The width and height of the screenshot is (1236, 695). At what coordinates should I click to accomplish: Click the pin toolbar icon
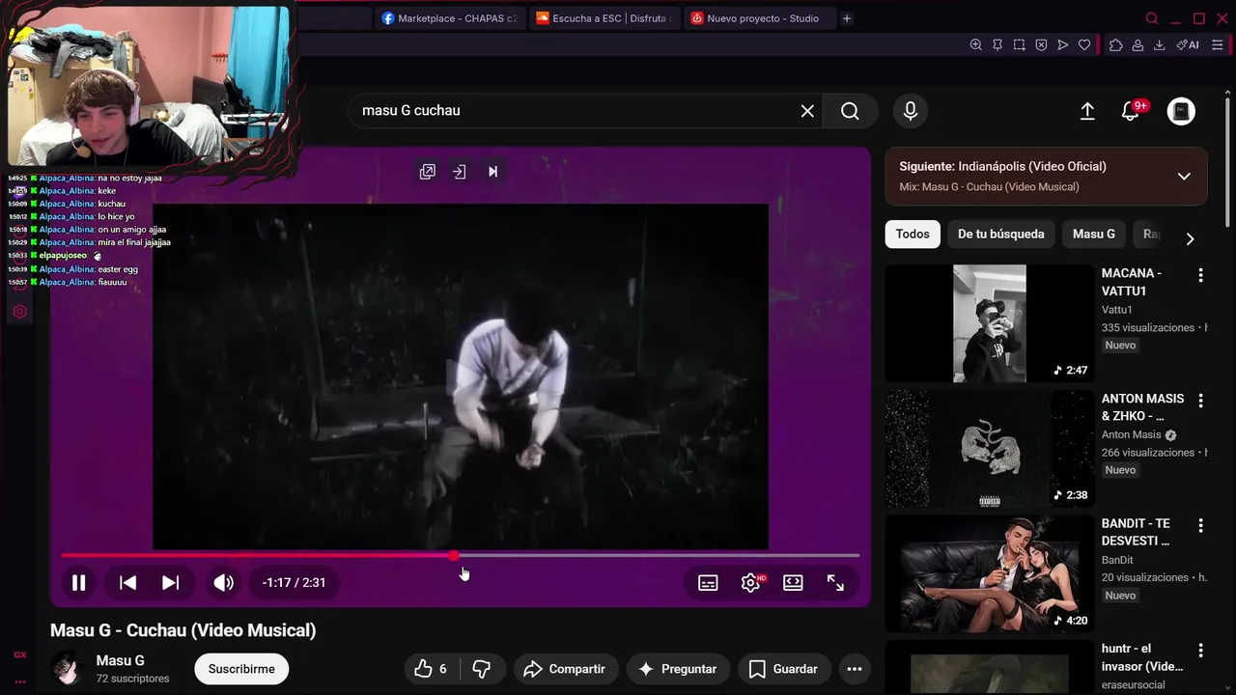[x=997, y=44]
